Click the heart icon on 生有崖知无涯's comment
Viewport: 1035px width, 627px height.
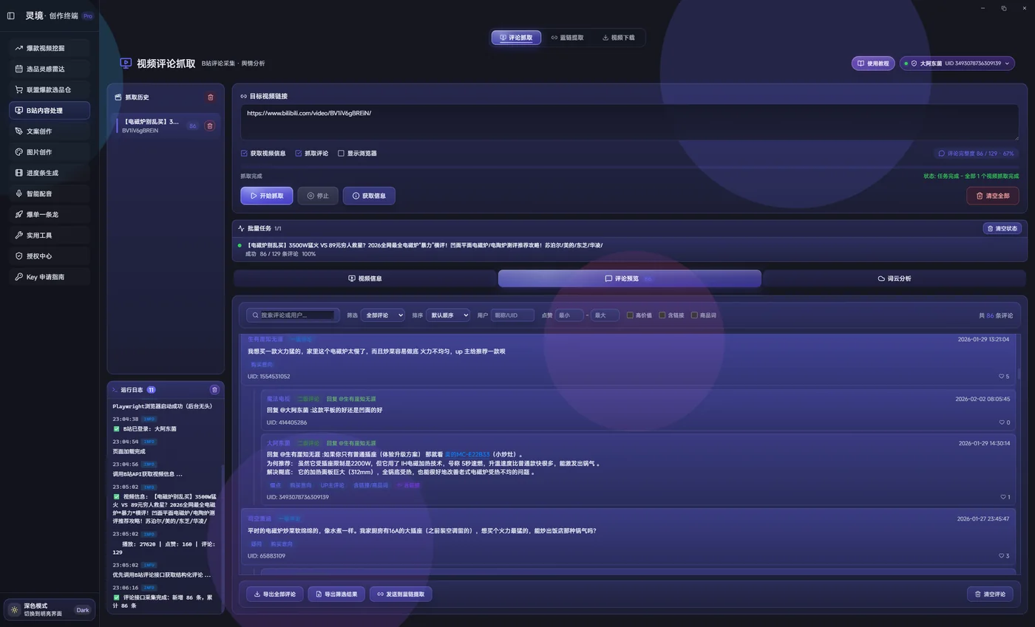click(x=1001, y=377)
